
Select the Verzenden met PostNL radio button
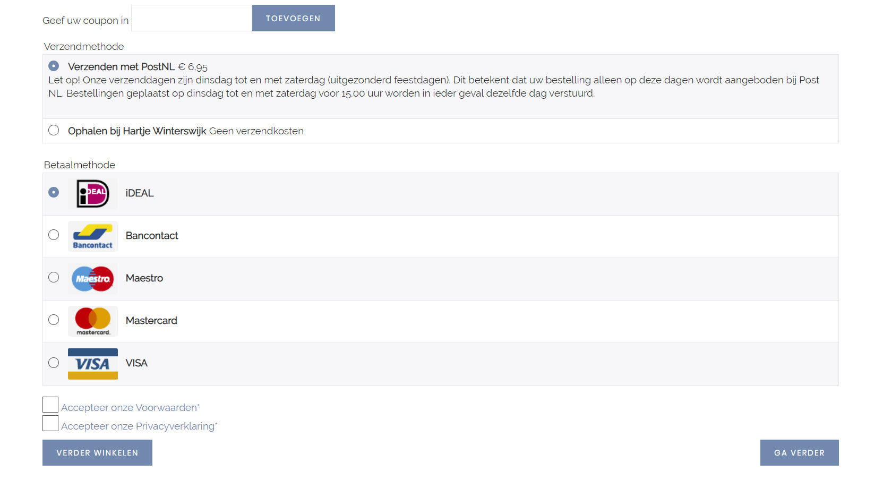54,66
